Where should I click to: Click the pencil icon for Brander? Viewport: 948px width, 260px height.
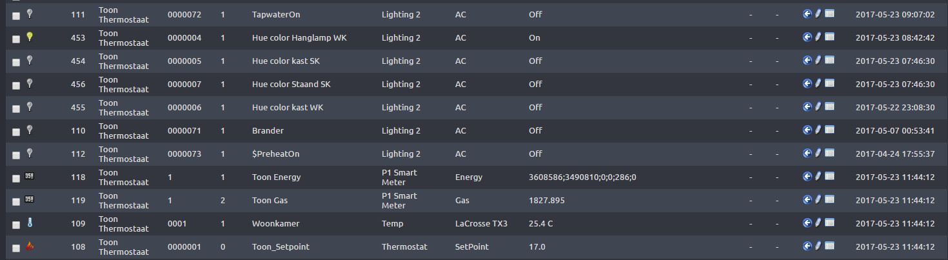pyautogui.click(x=818, y=130)
